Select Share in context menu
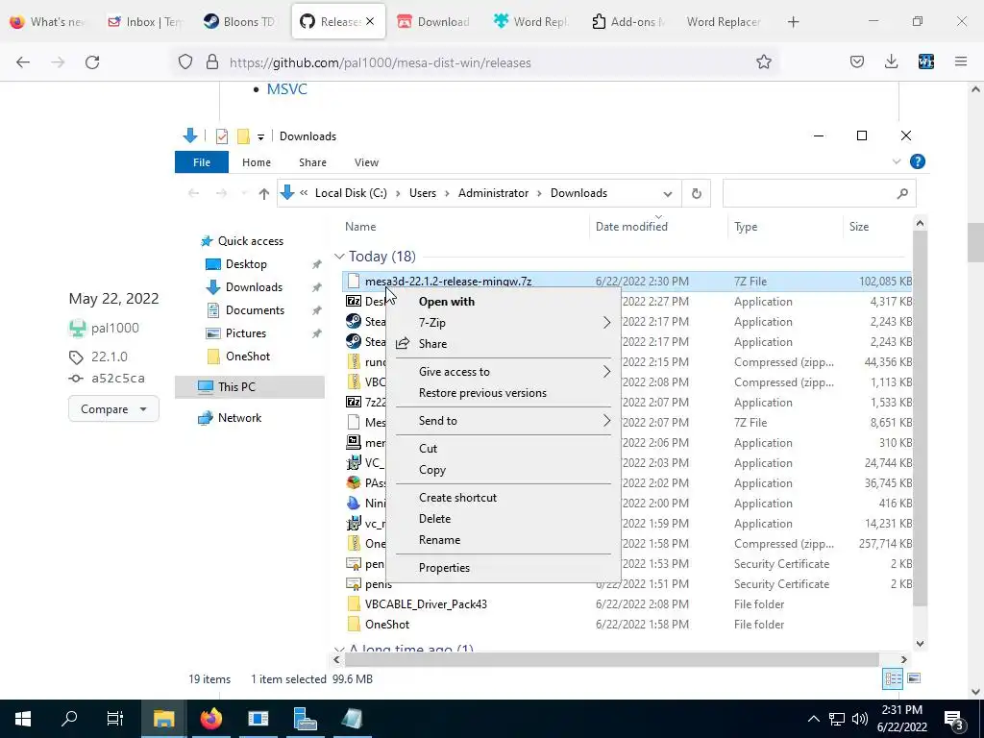The height and width of the screenshot is (738, 984). (503, 344)
